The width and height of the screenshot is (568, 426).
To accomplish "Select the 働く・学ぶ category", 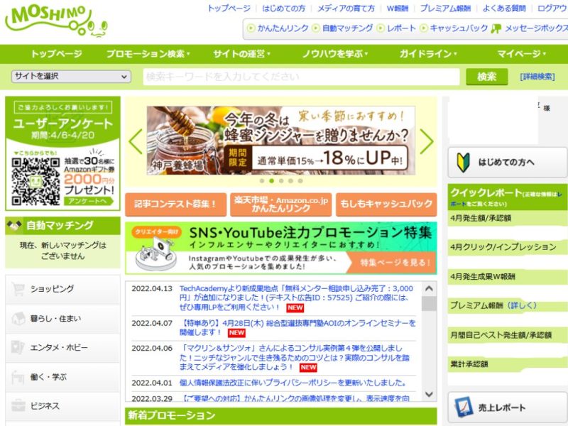I will click(62, 377).
